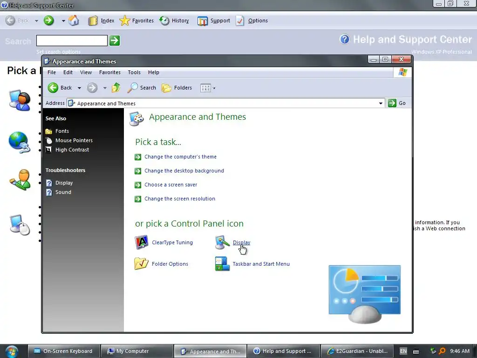
Task: Click the computer and mouse icon in Help Center
Action: tap(20, 225)
